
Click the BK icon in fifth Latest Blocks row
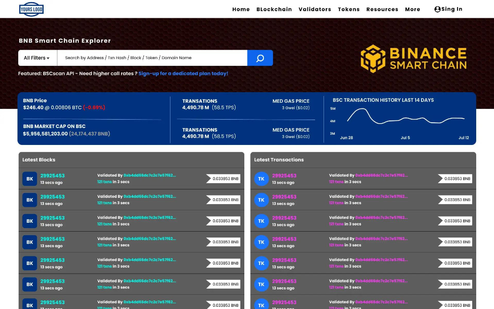click(30, 263)
